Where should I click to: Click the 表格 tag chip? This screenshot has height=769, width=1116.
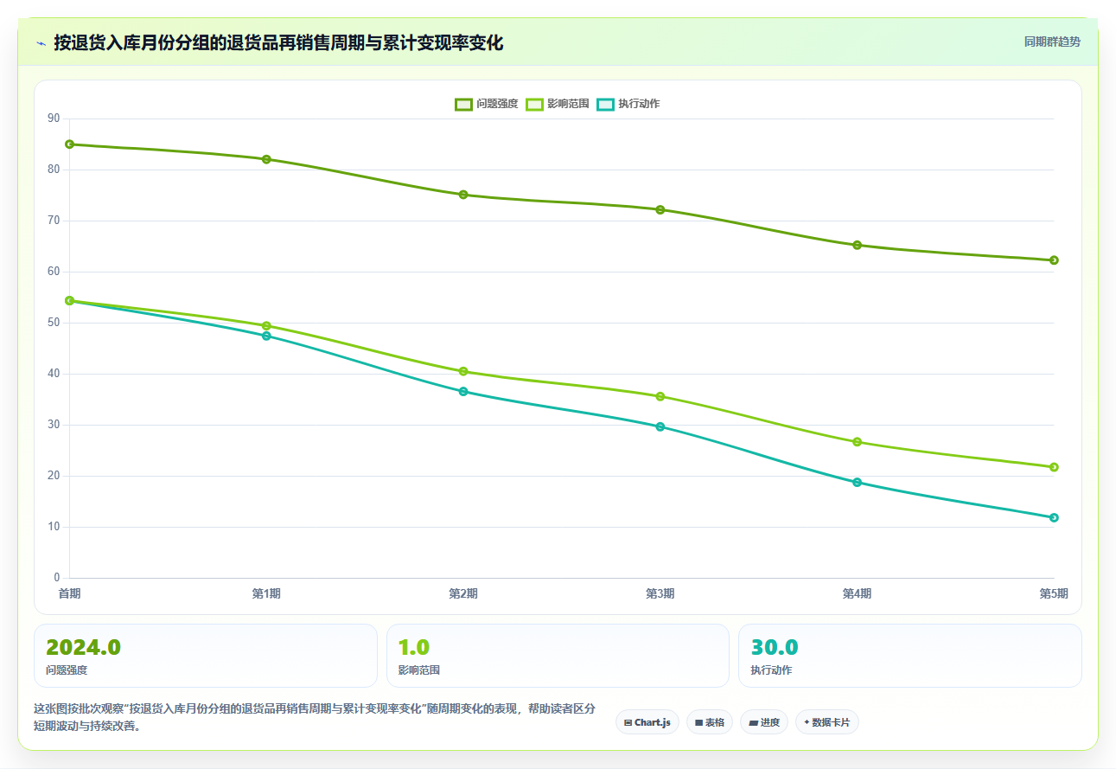710,722
